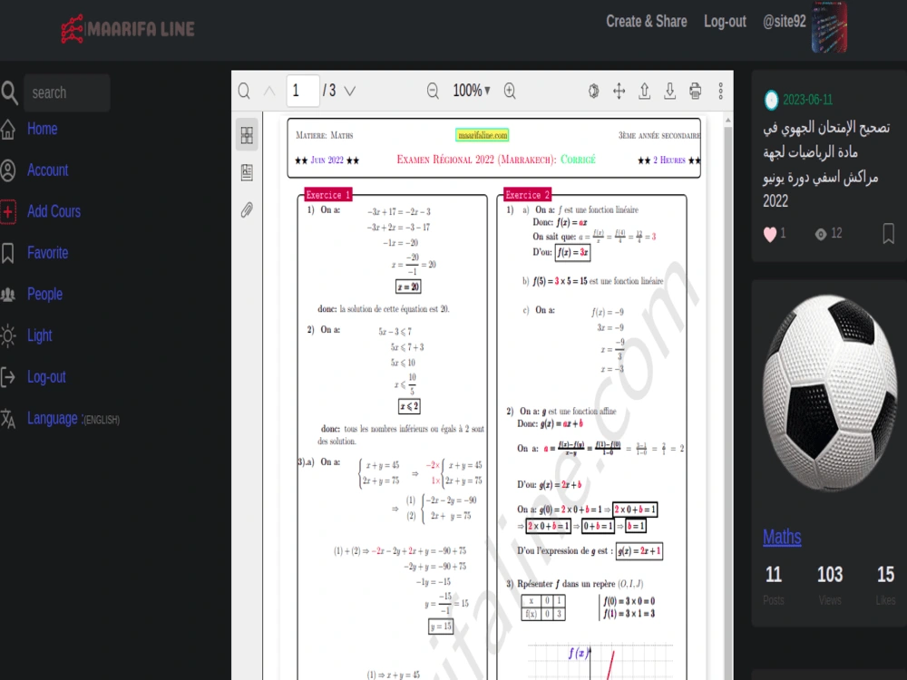Image resolution: width=907 pixels, height=680 pixels.
Task: Click the user avatar thumbnail in header
Action: [x=829, y=27]
